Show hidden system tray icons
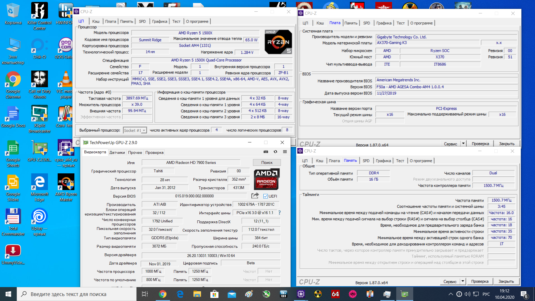535x301 pixels. click(x=451, y=294)
